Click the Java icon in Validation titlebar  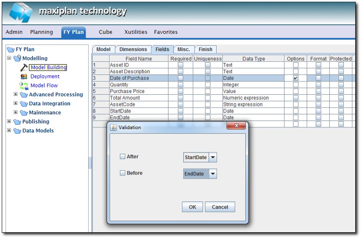(x=113, y=127)
